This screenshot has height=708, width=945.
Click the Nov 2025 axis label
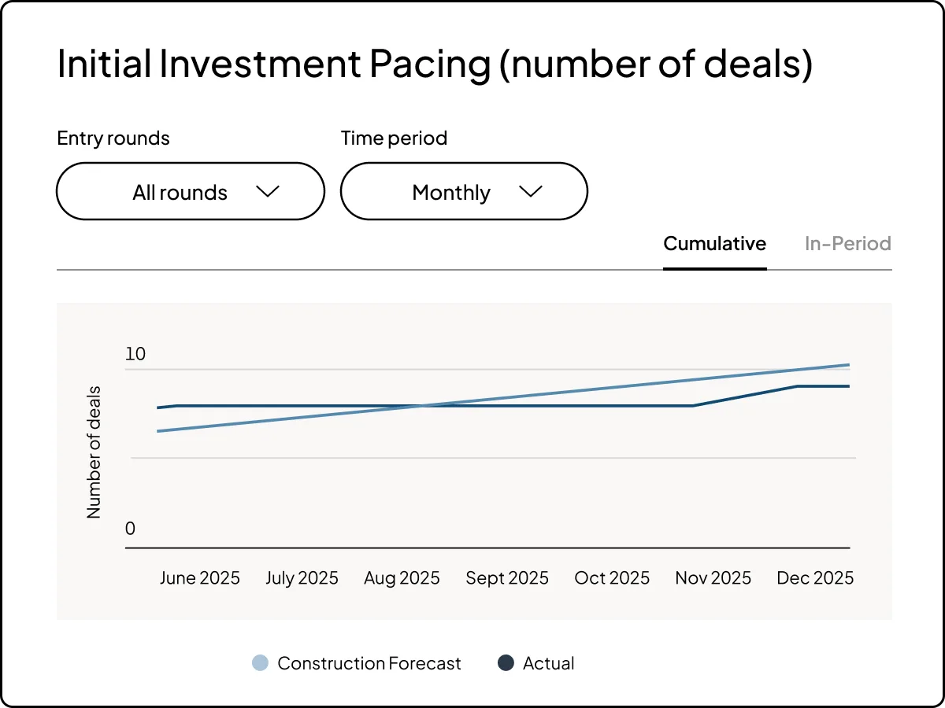click(713, 578)
